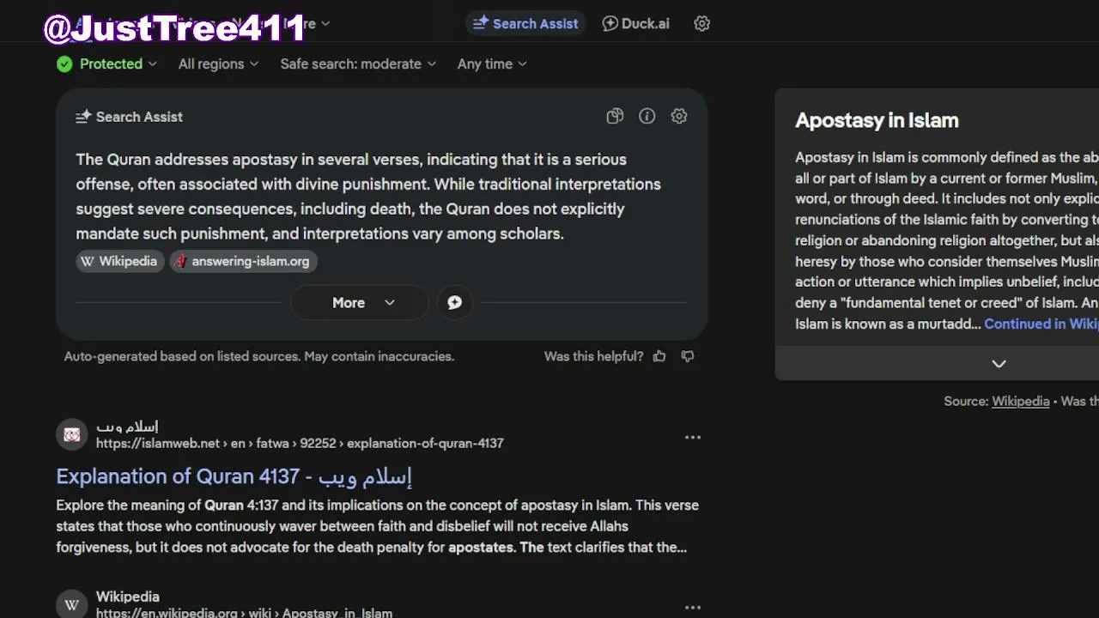Image resolution: width=1099 pixels, height=618 pixels.
Task: Copy the Search Assist answer
Action: click(x=615, y=116)
